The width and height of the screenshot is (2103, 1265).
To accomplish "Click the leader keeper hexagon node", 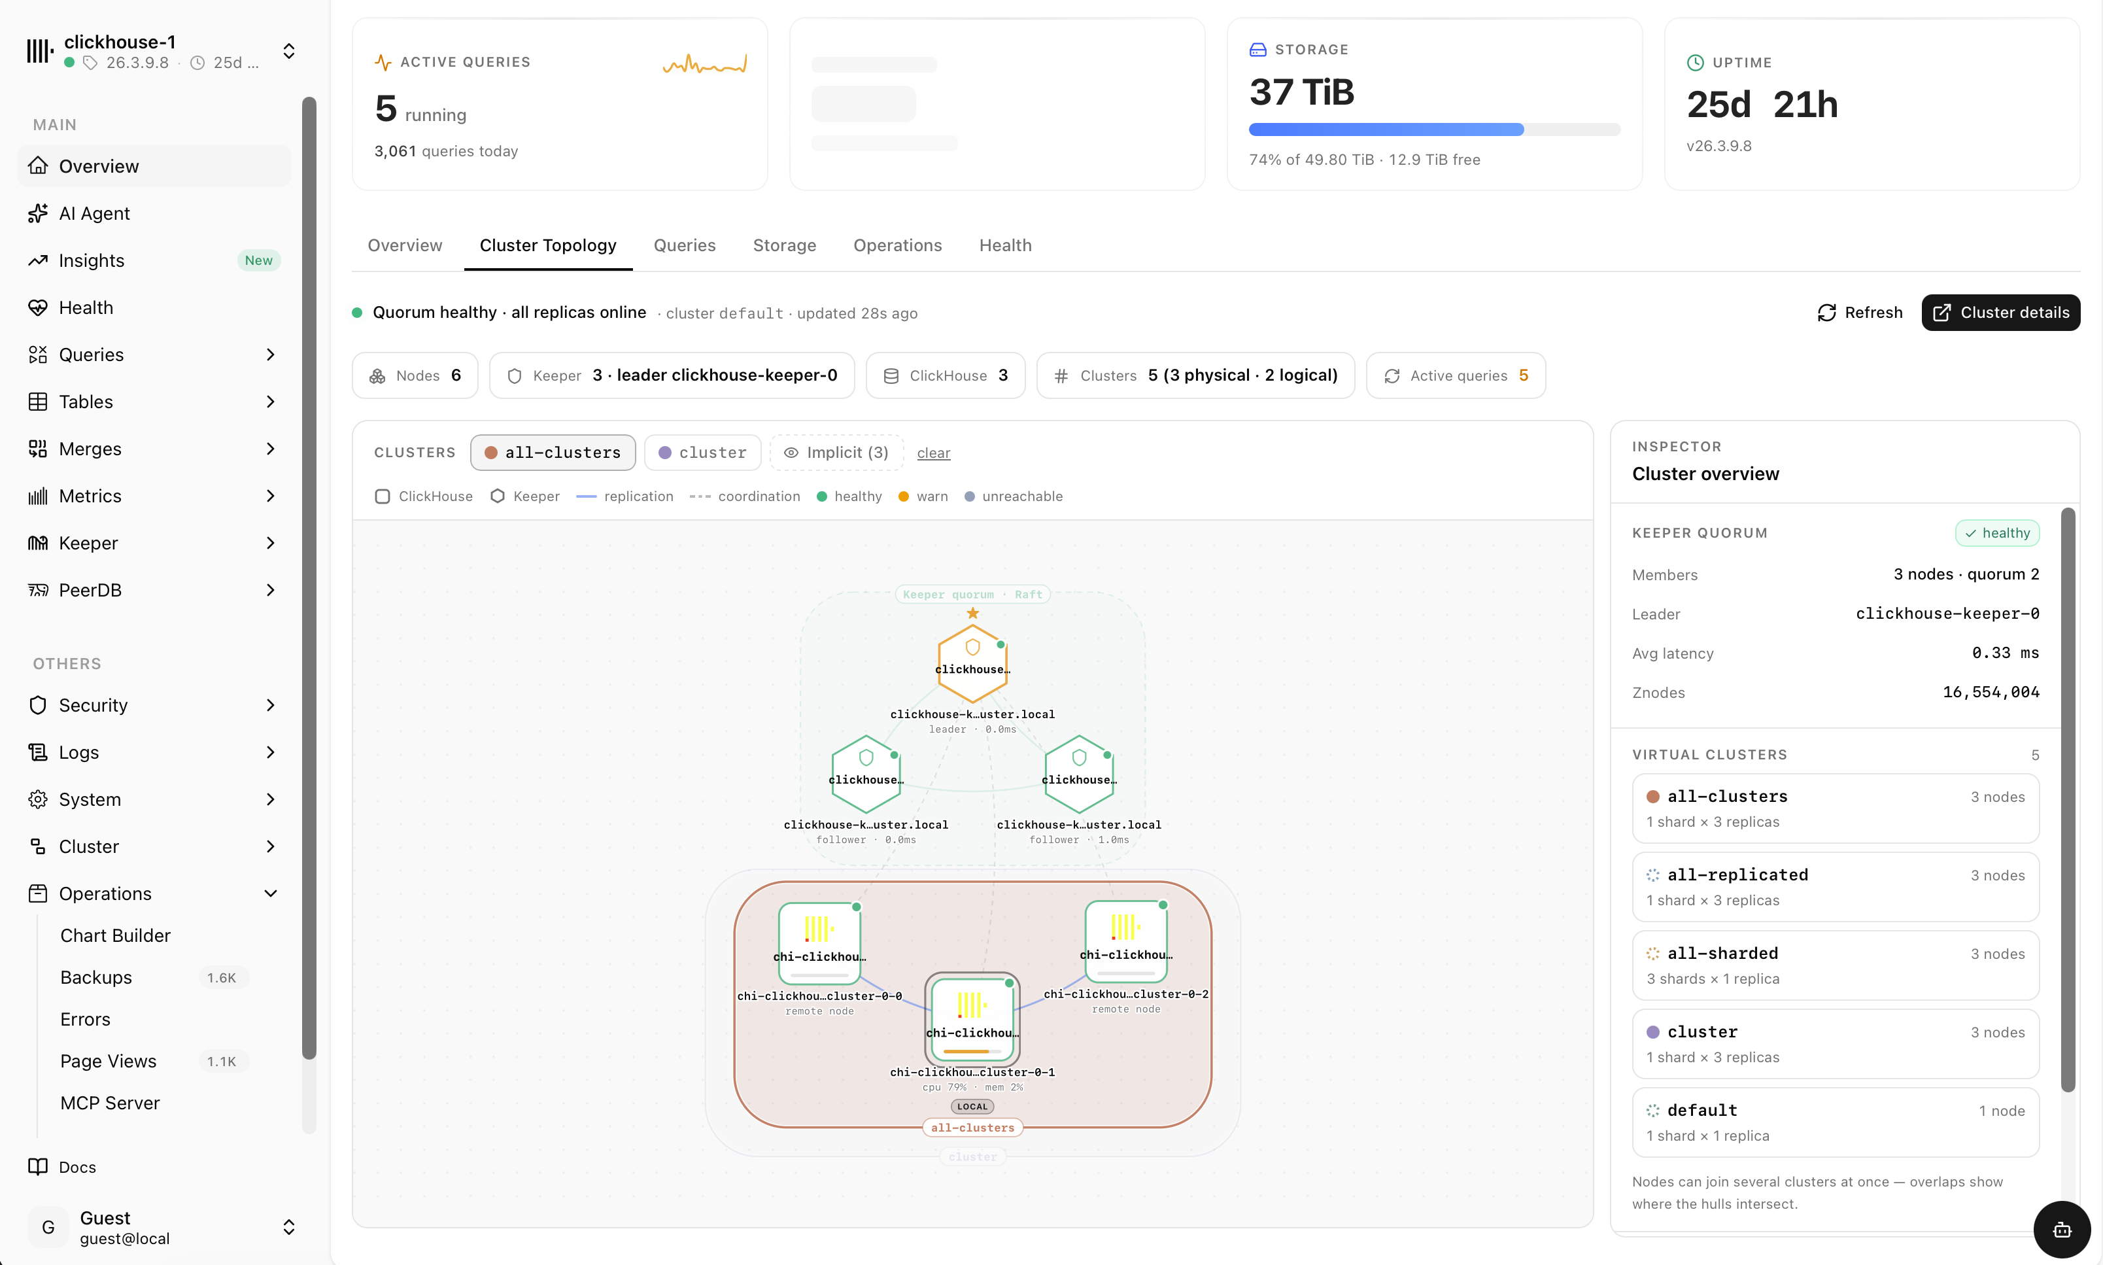I will tap(972, 664).
